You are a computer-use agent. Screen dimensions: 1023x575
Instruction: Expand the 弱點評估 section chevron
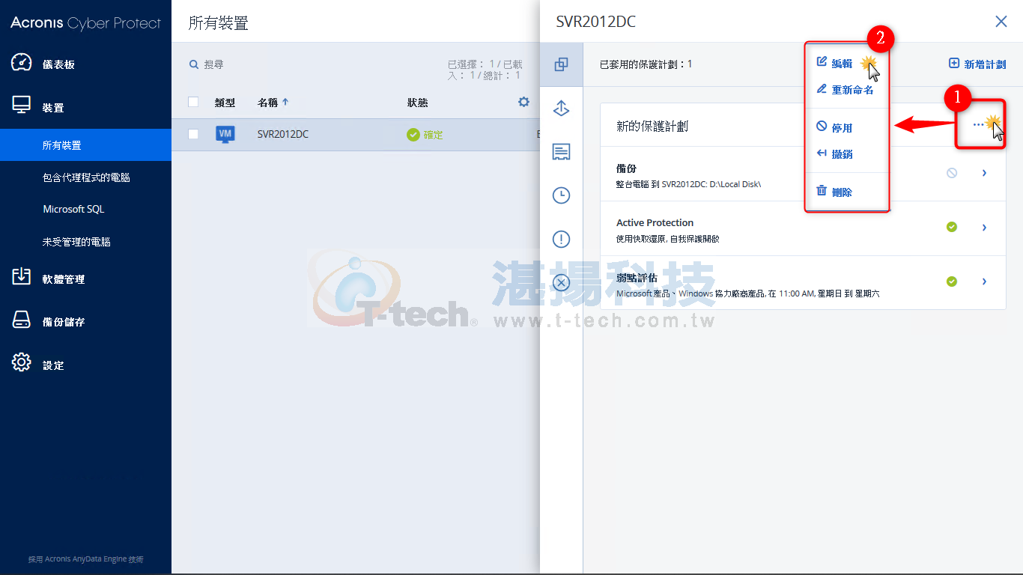tap(984, 282)
